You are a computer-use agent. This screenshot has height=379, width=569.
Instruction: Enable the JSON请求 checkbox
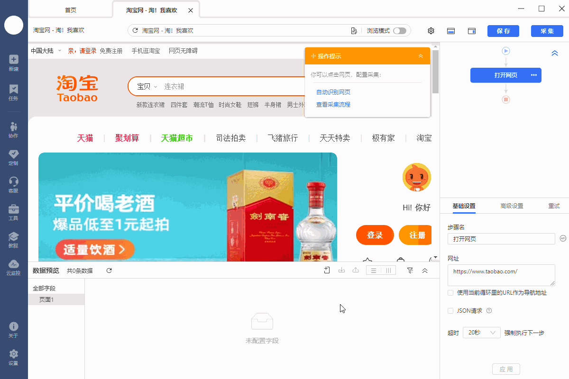coord(450,311)
